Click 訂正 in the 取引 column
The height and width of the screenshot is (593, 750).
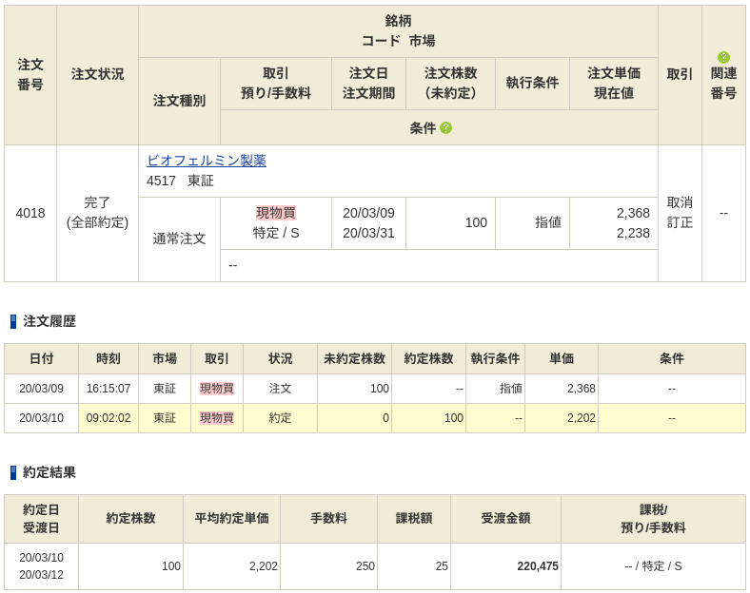point(680,222)
